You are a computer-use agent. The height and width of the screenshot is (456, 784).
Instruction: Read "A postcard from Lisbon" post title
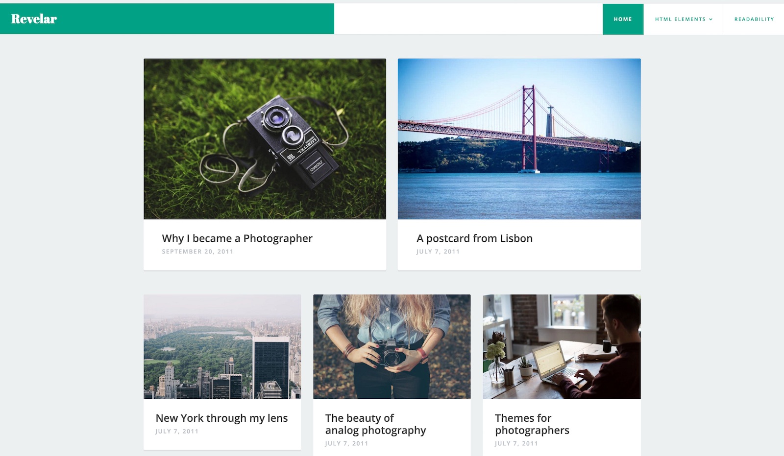point(474,238)
